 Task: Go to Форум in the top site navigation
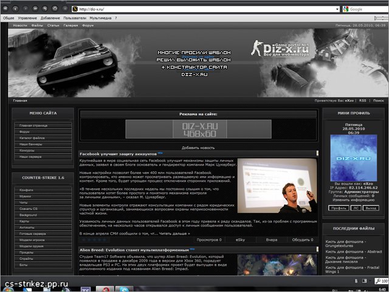88,26
